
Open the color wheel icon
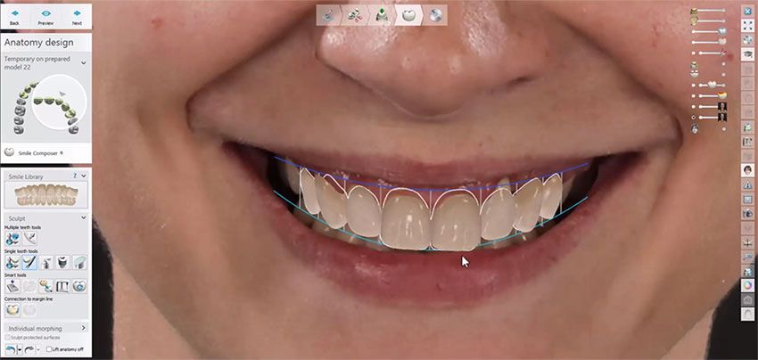point(747,285)
